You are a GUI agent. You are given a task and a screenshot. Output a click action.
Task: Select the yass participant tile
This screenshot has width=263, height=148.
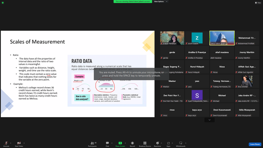[x=197, y=81]
